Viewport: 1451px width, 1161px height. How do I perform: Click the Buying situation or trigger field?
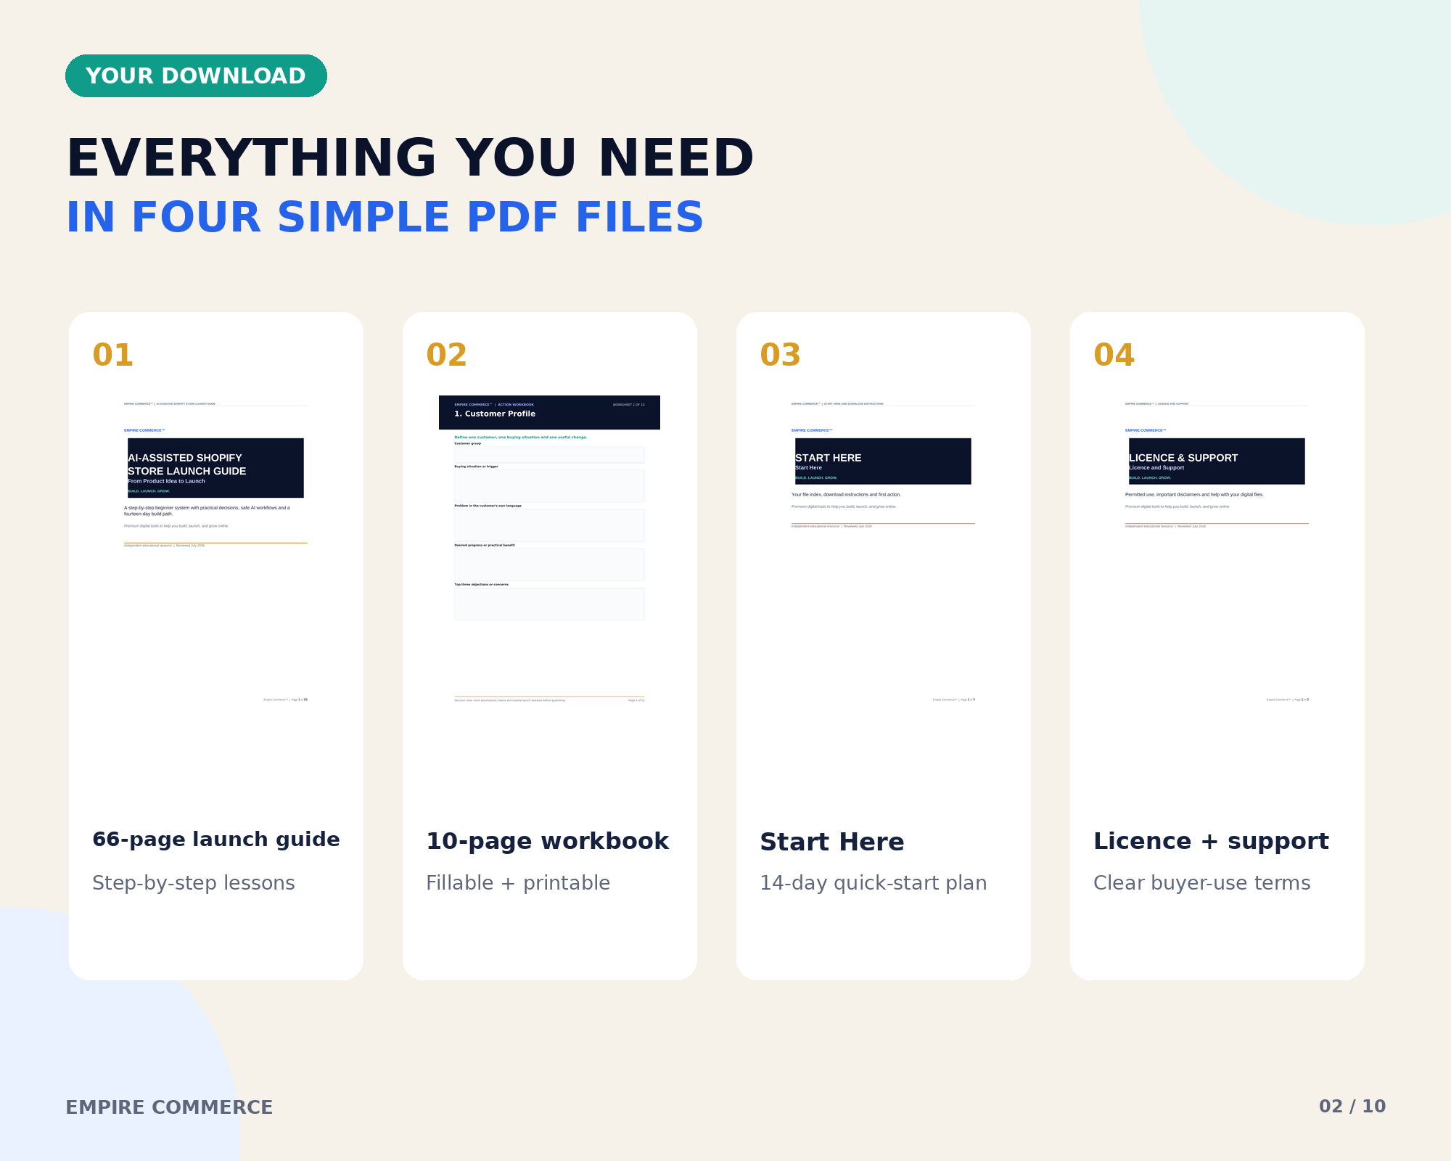coord(549,485)
